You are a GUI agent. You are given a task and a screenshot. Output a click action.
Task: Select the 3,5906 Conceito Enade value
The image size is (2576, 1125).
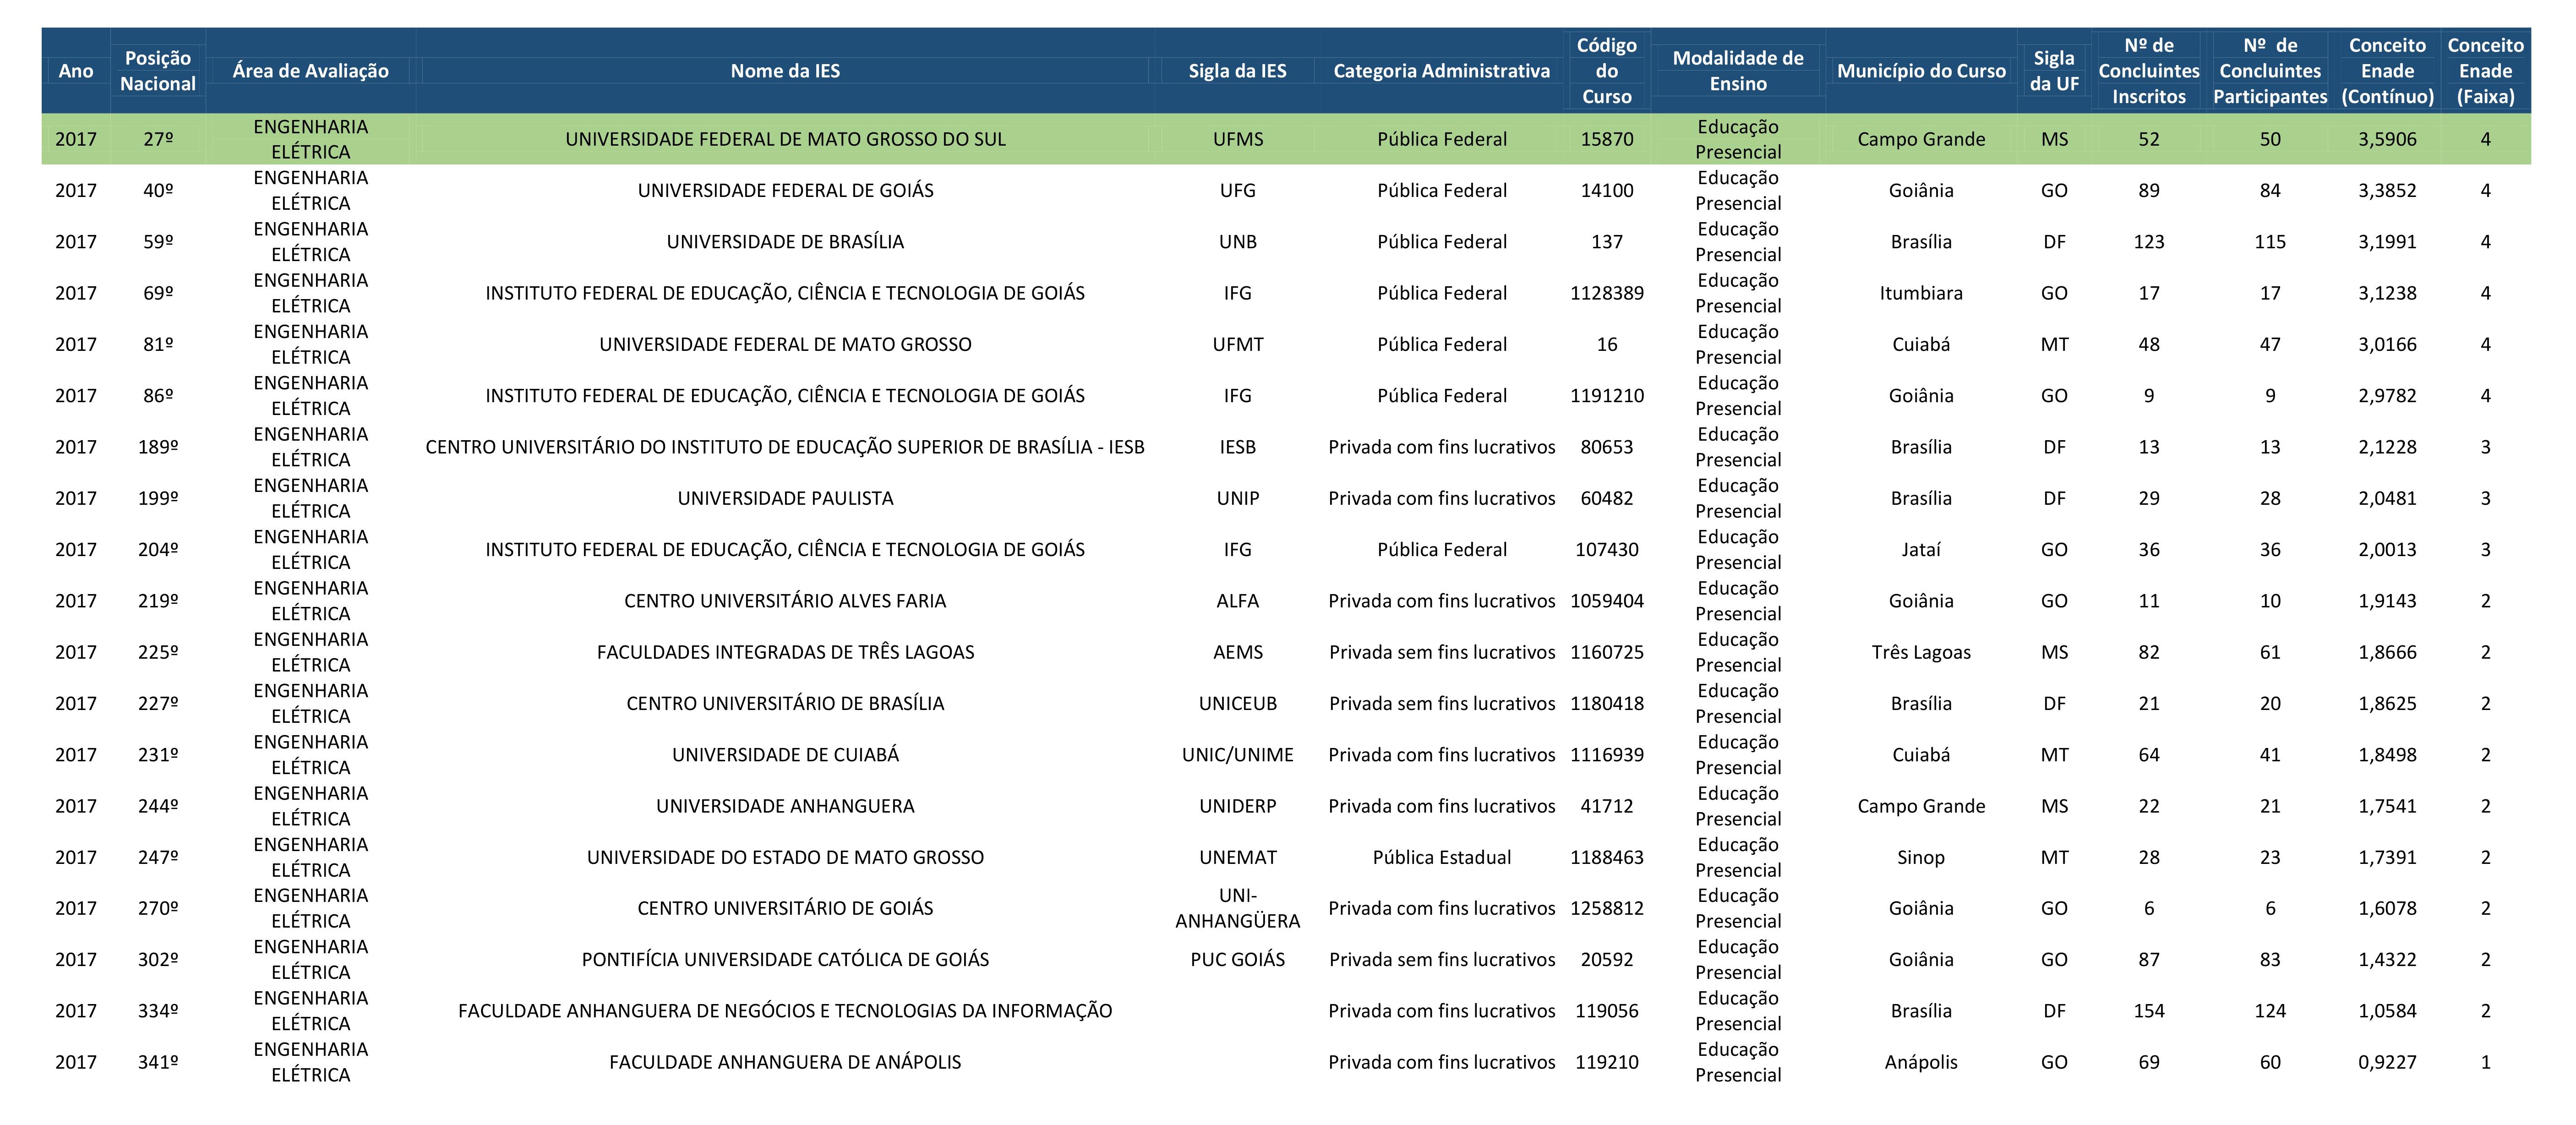(x=2387, y=139)
